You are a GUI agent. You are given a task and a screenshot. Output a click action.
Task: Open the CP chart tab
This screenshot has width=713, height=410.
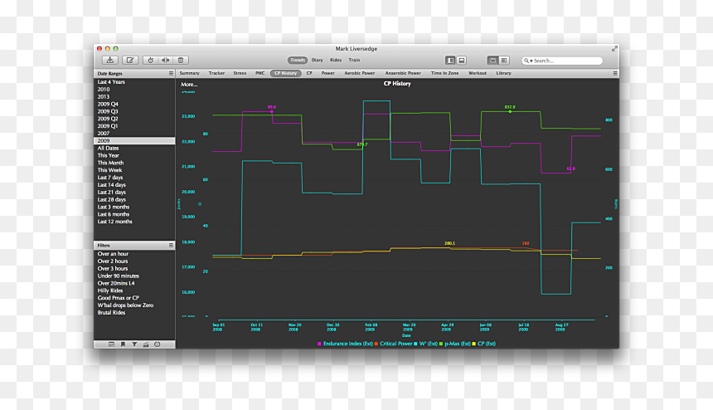[x=309, y=73]
